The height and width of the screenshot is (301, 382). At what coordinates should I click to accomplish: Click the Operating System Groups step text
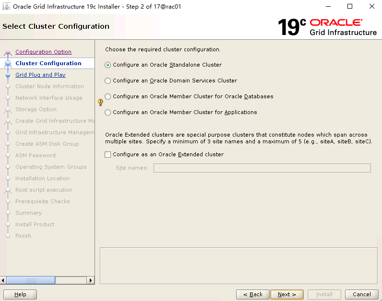pyautogui.click(x=51, y=167)
